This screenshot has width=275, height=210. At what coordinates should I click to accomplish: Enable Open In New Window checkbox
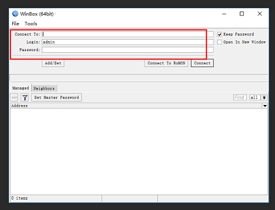click(x=219, y=42)
